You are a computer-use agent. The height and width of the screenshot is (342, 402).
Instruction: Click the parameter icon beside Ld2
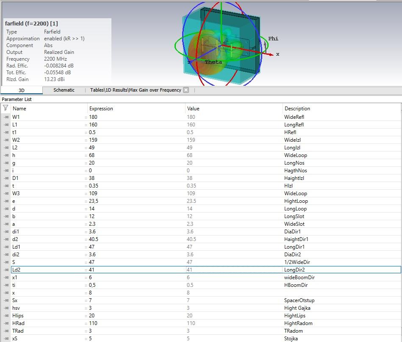(6, 270)
